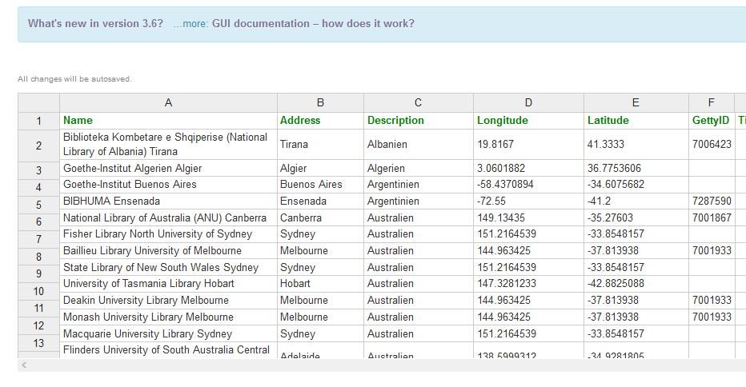Select row 2 header

pyautogui.click(x=38, y=146)
